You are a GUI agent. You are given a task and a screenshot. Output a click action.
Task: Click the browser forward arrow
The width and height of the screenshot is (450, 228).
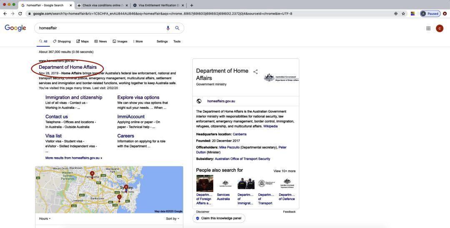click(12, 13)
